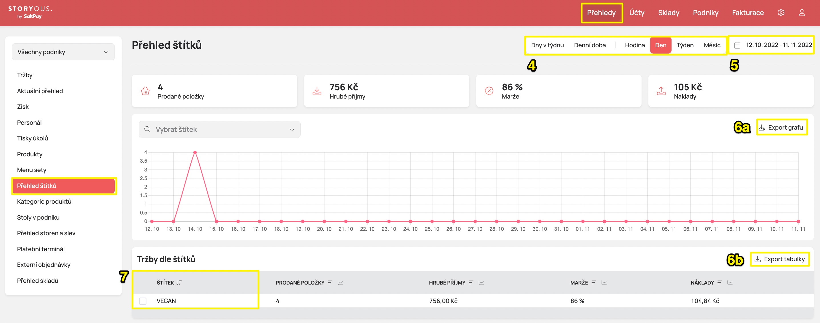Switch view to Denní doba
The width and height of the screenshot is (820, 323).
coord(590,45)
